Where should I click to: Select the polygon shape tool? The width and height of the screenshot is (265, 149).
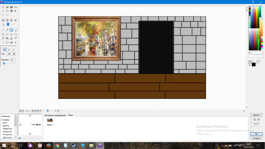point(11,34)
